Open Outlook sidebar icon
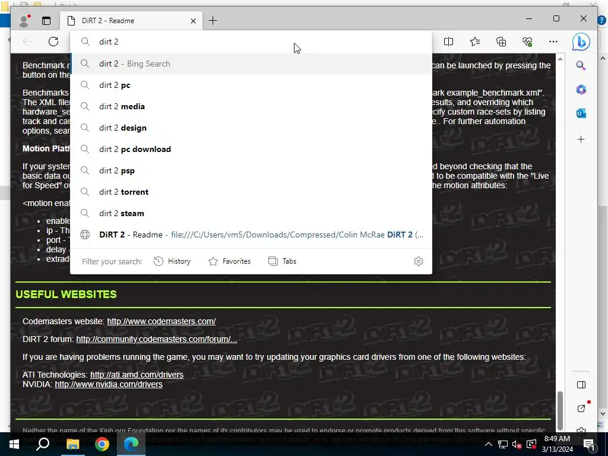The width and height of the screenshot is (608, 456). point(581,113)
